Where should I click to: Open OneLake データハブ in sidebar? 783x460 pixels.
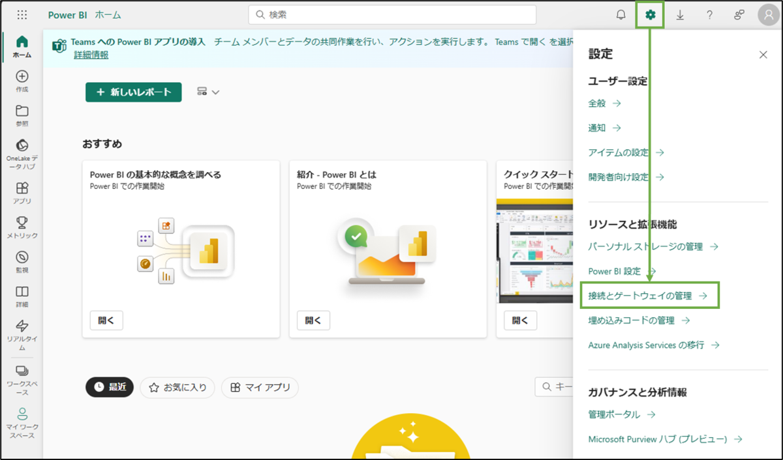click(x=22, y=154)
